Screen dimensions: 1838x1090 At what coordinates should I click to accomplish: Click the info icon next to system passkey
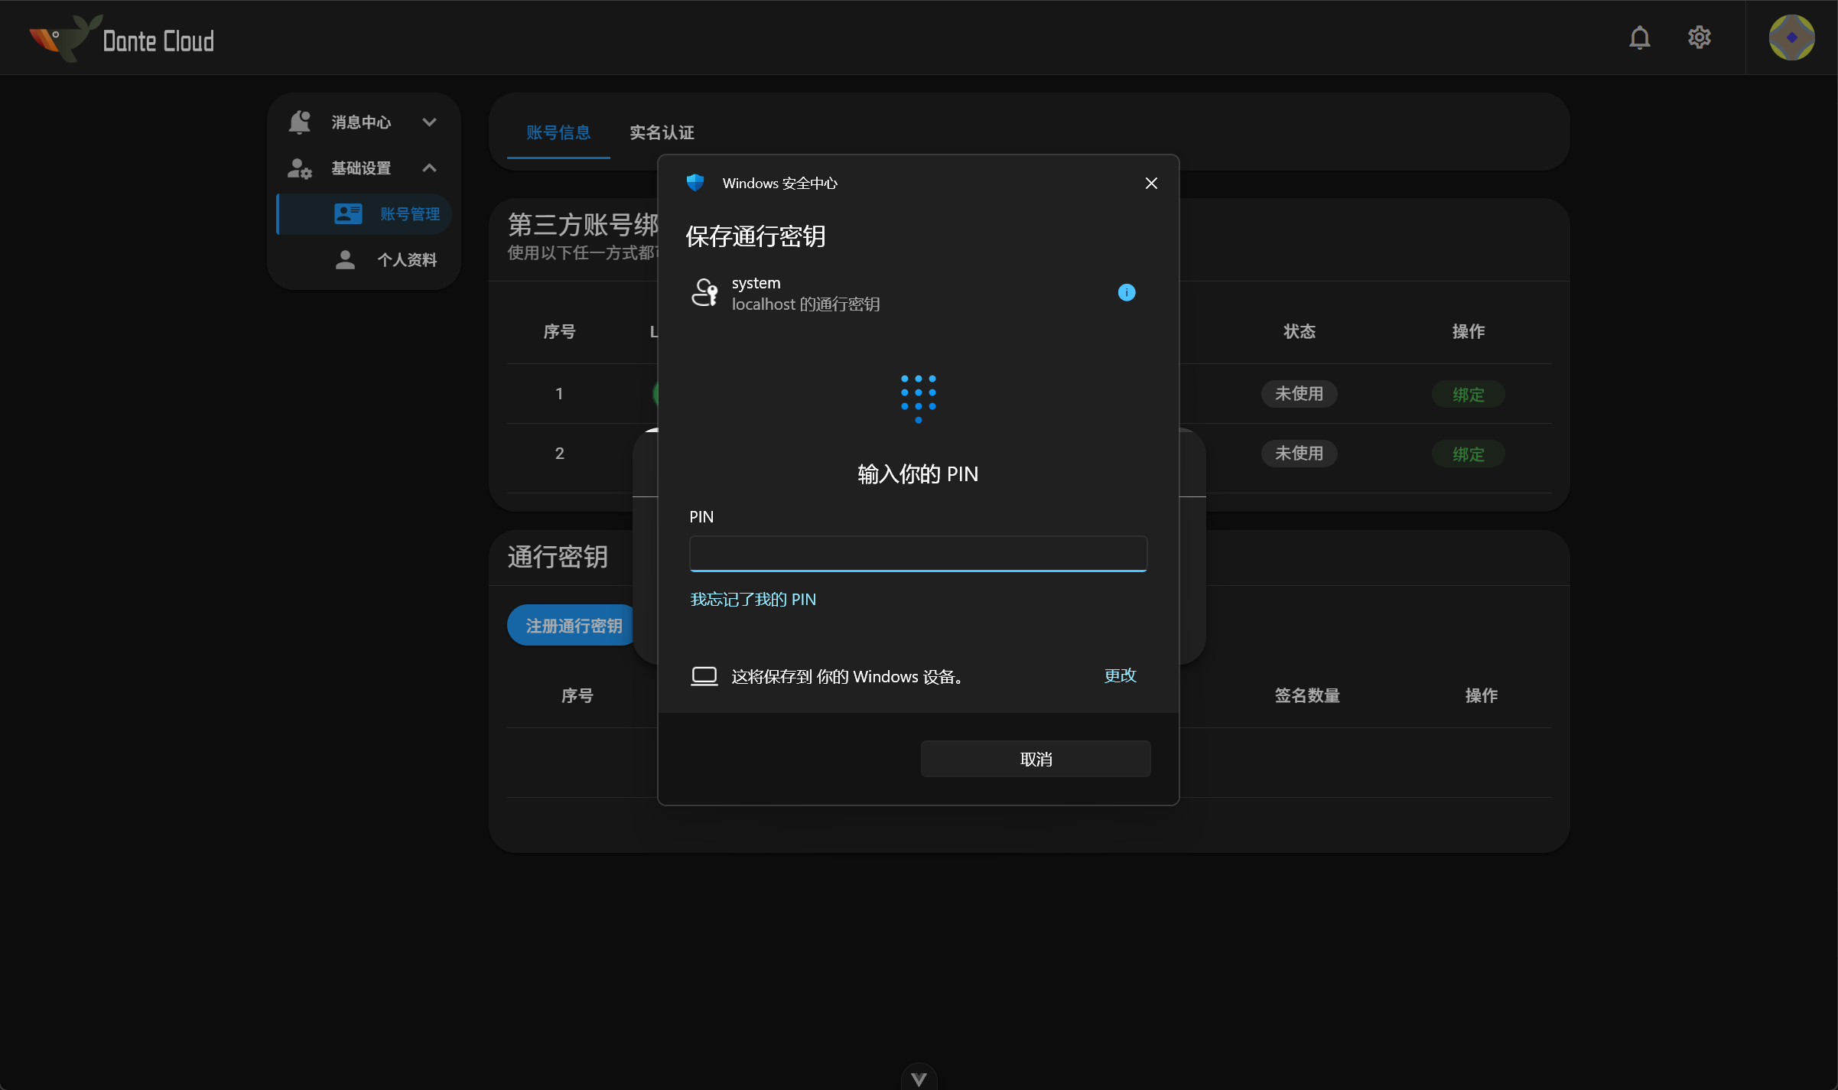1126,292
